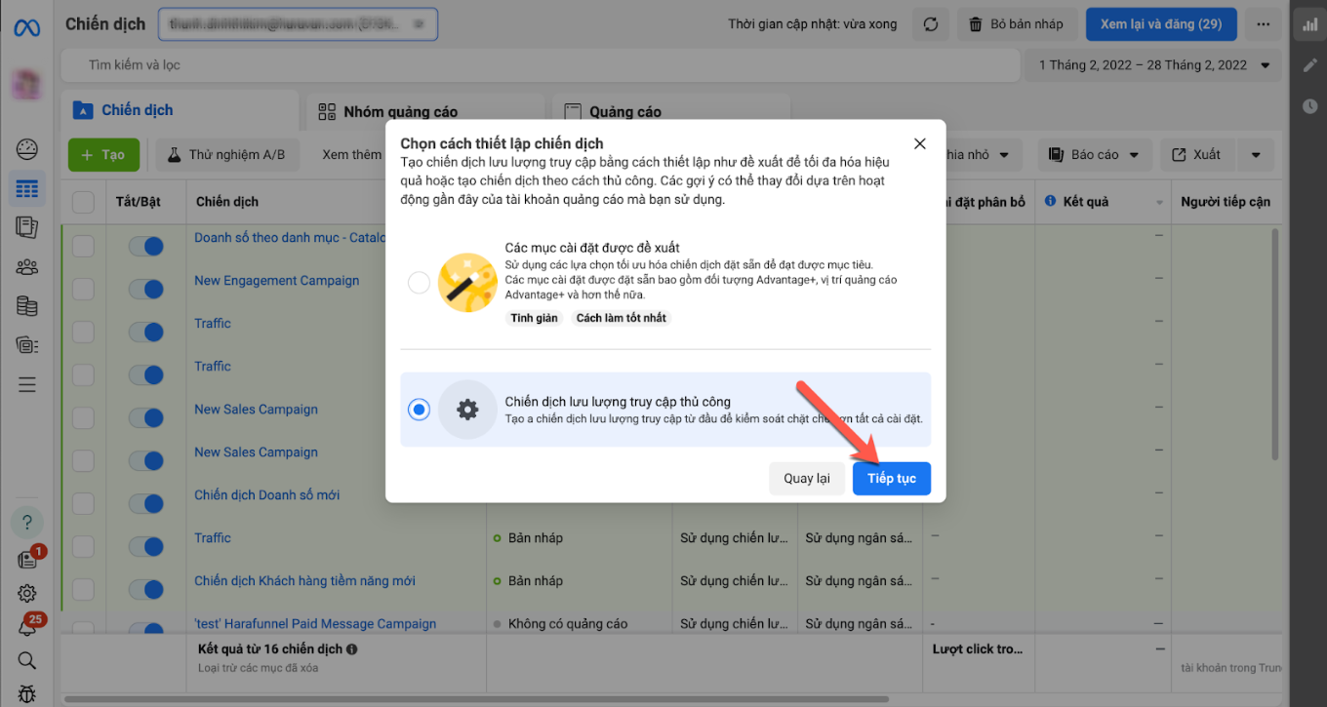This screenshot has width=1327, height=707.
Task: Open the pencil edit panel icon
Action: click(x=1309, y=65)
